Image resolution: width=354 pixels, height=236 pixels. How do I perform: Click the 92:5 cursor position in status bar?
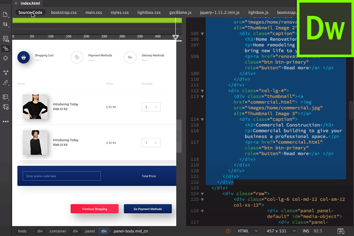[317, 231]
